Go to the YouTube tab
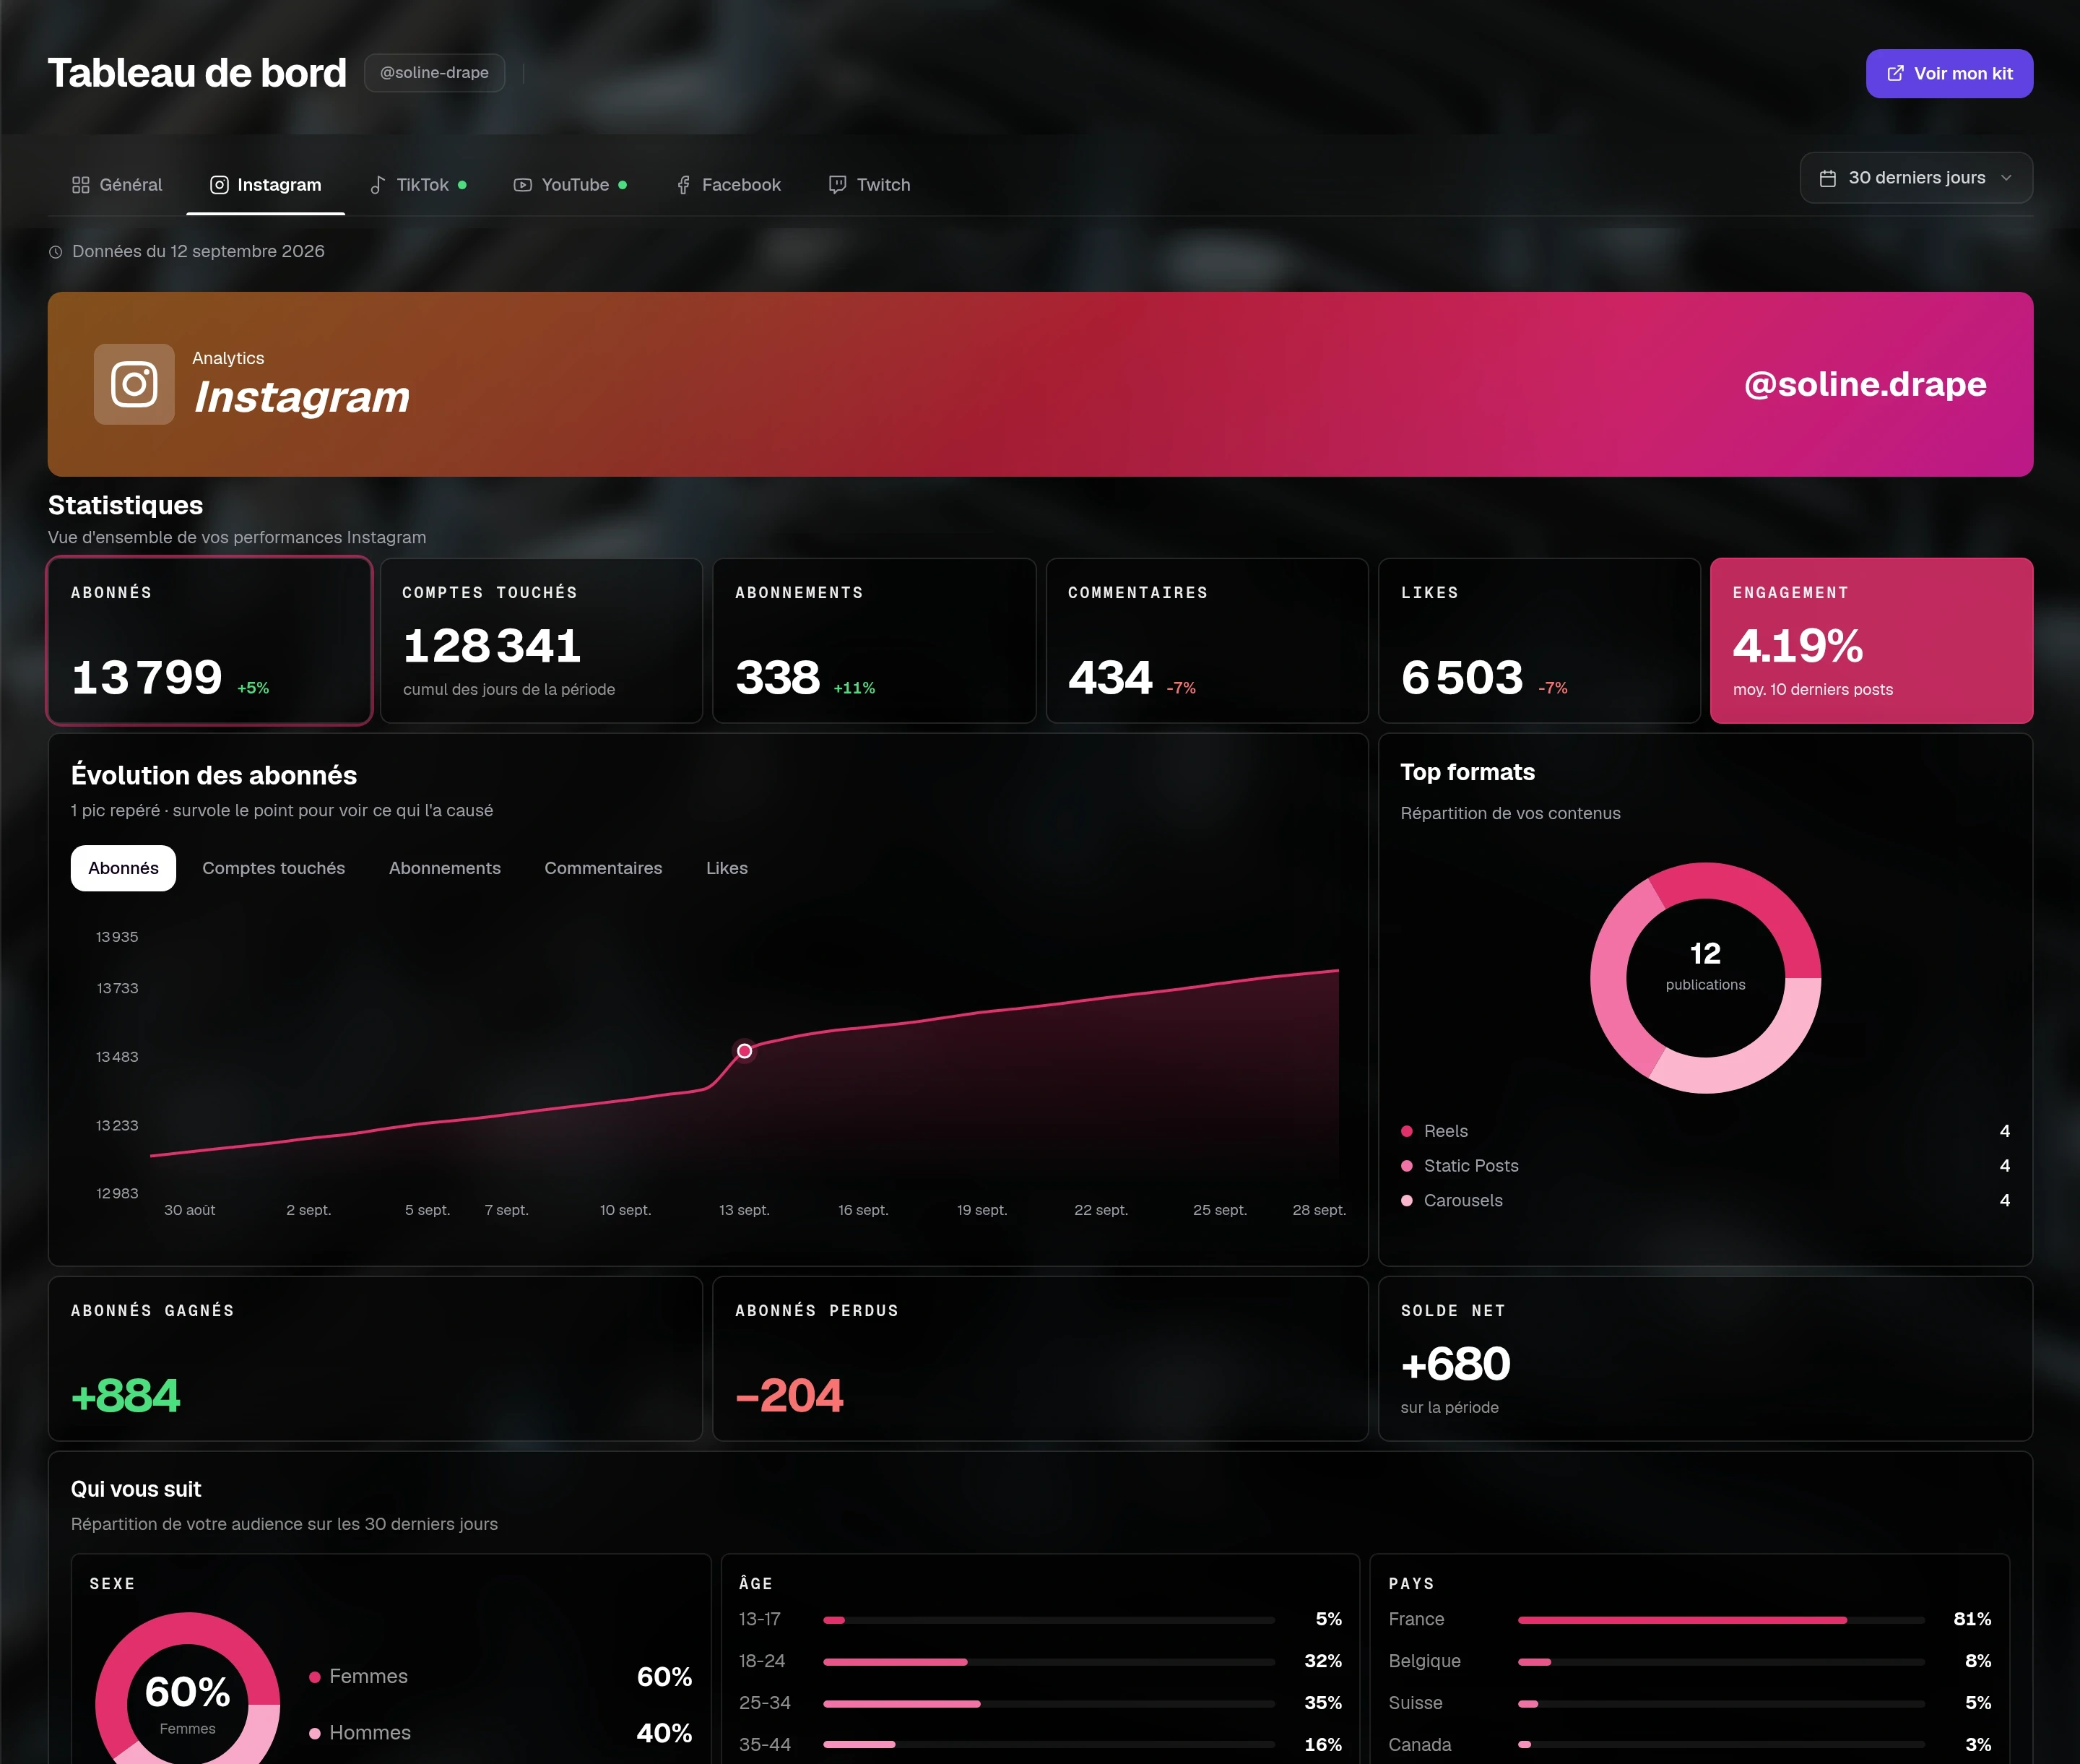Image resolution: width=2080 pixels, height=1764 pixels. tap(570, 185)
